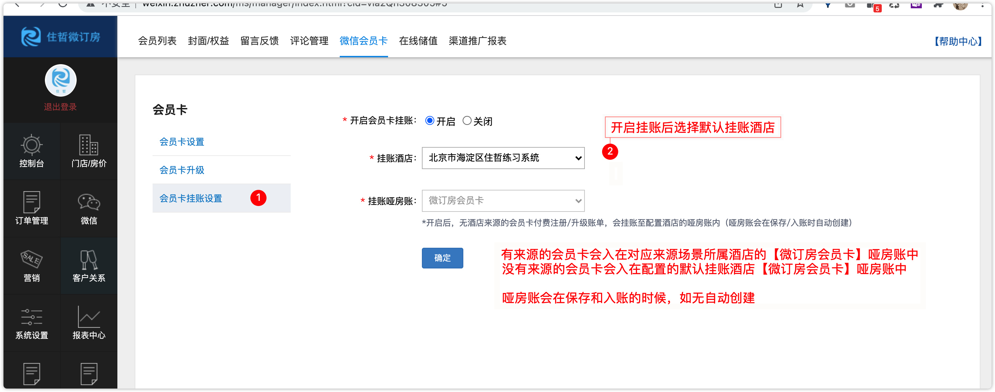Expand the 挂账哑房账 dropdown
The width and height of the screenshot is (995, 392).
click(503, 201)
